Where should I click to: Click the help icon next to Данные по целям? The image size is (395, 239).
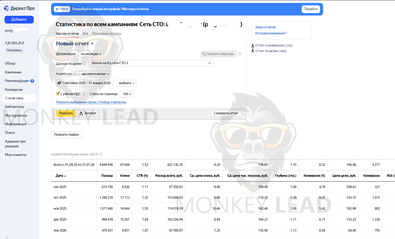tap(85, 64)
